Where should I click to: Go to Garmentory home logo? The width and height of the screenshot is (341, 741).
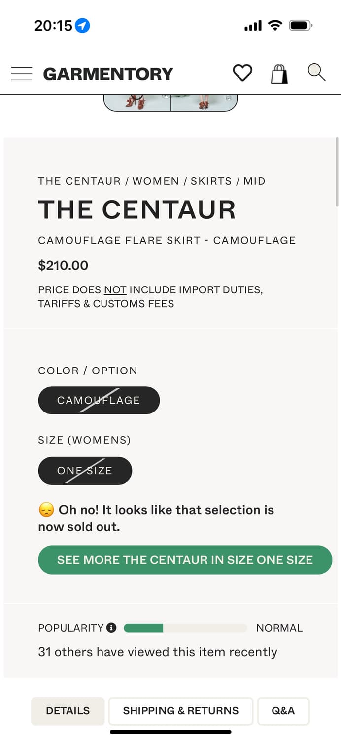[108, 74]
